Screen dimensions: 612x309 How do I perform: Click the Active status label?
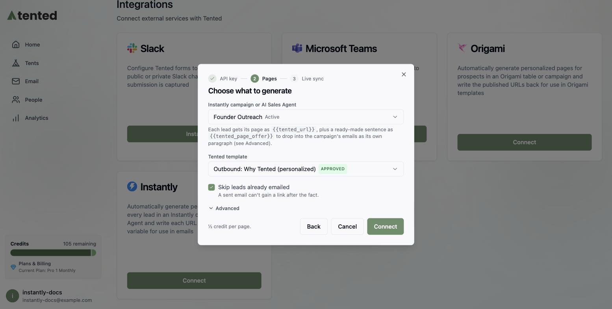(x=272, y=117)
